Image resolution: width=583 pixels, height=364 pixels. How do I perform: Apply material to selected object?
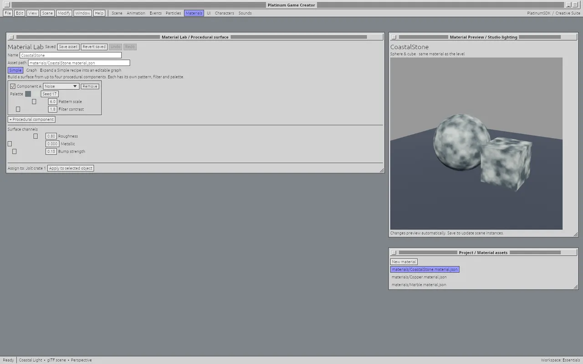[71, 168]
